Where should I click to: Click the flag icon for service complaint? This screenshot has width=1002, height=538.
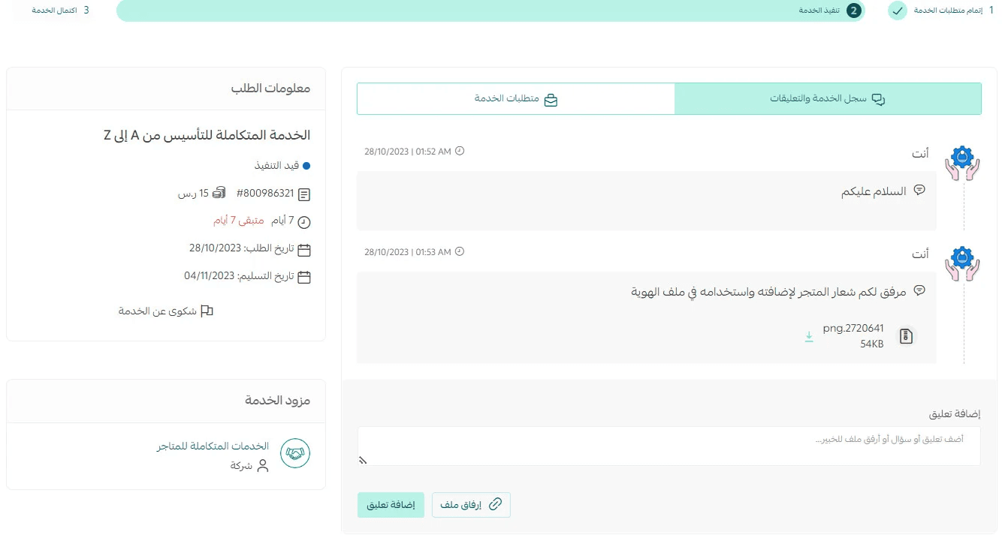coord(207,311)
